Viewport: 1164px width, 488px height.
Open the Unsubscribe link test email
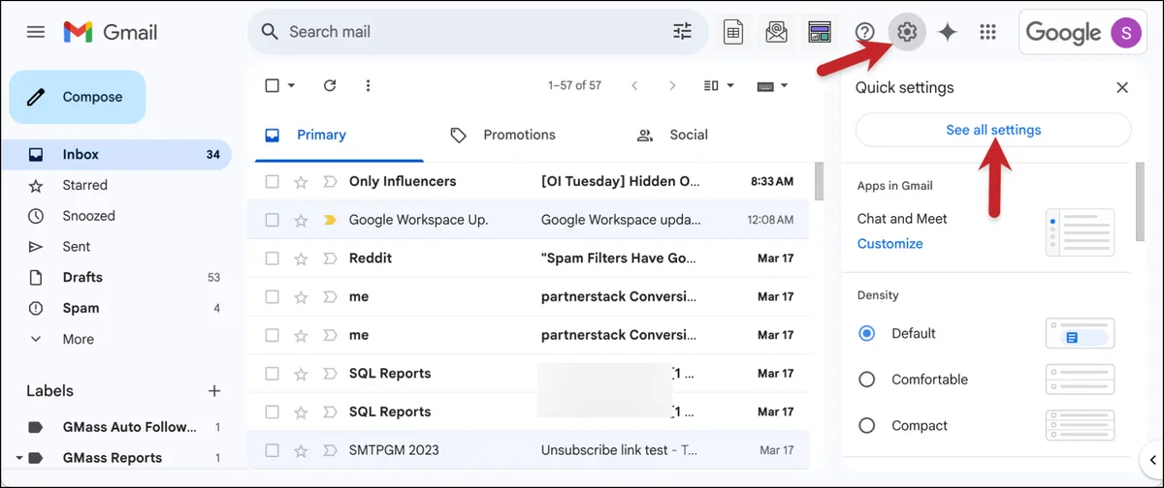620,450
